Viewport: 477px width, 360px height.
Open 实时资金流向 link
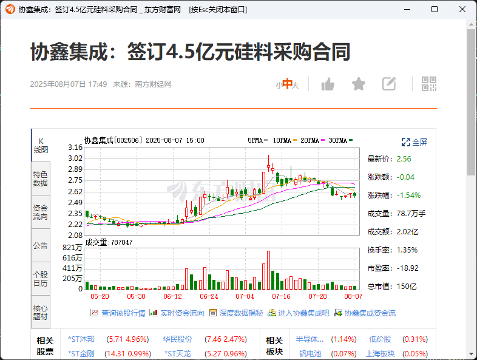[182, 313]
